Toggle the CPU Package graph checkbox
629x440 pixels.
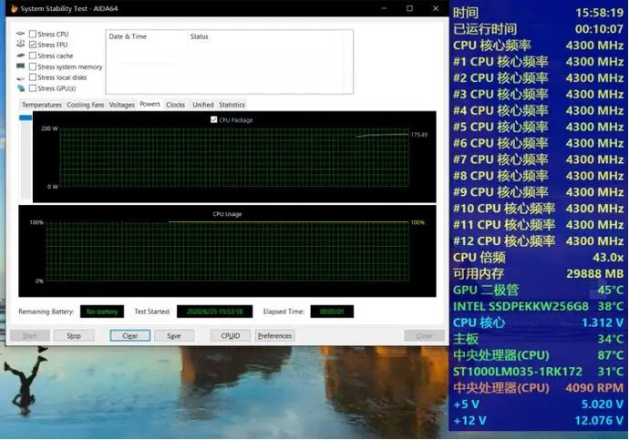point(214,119)
